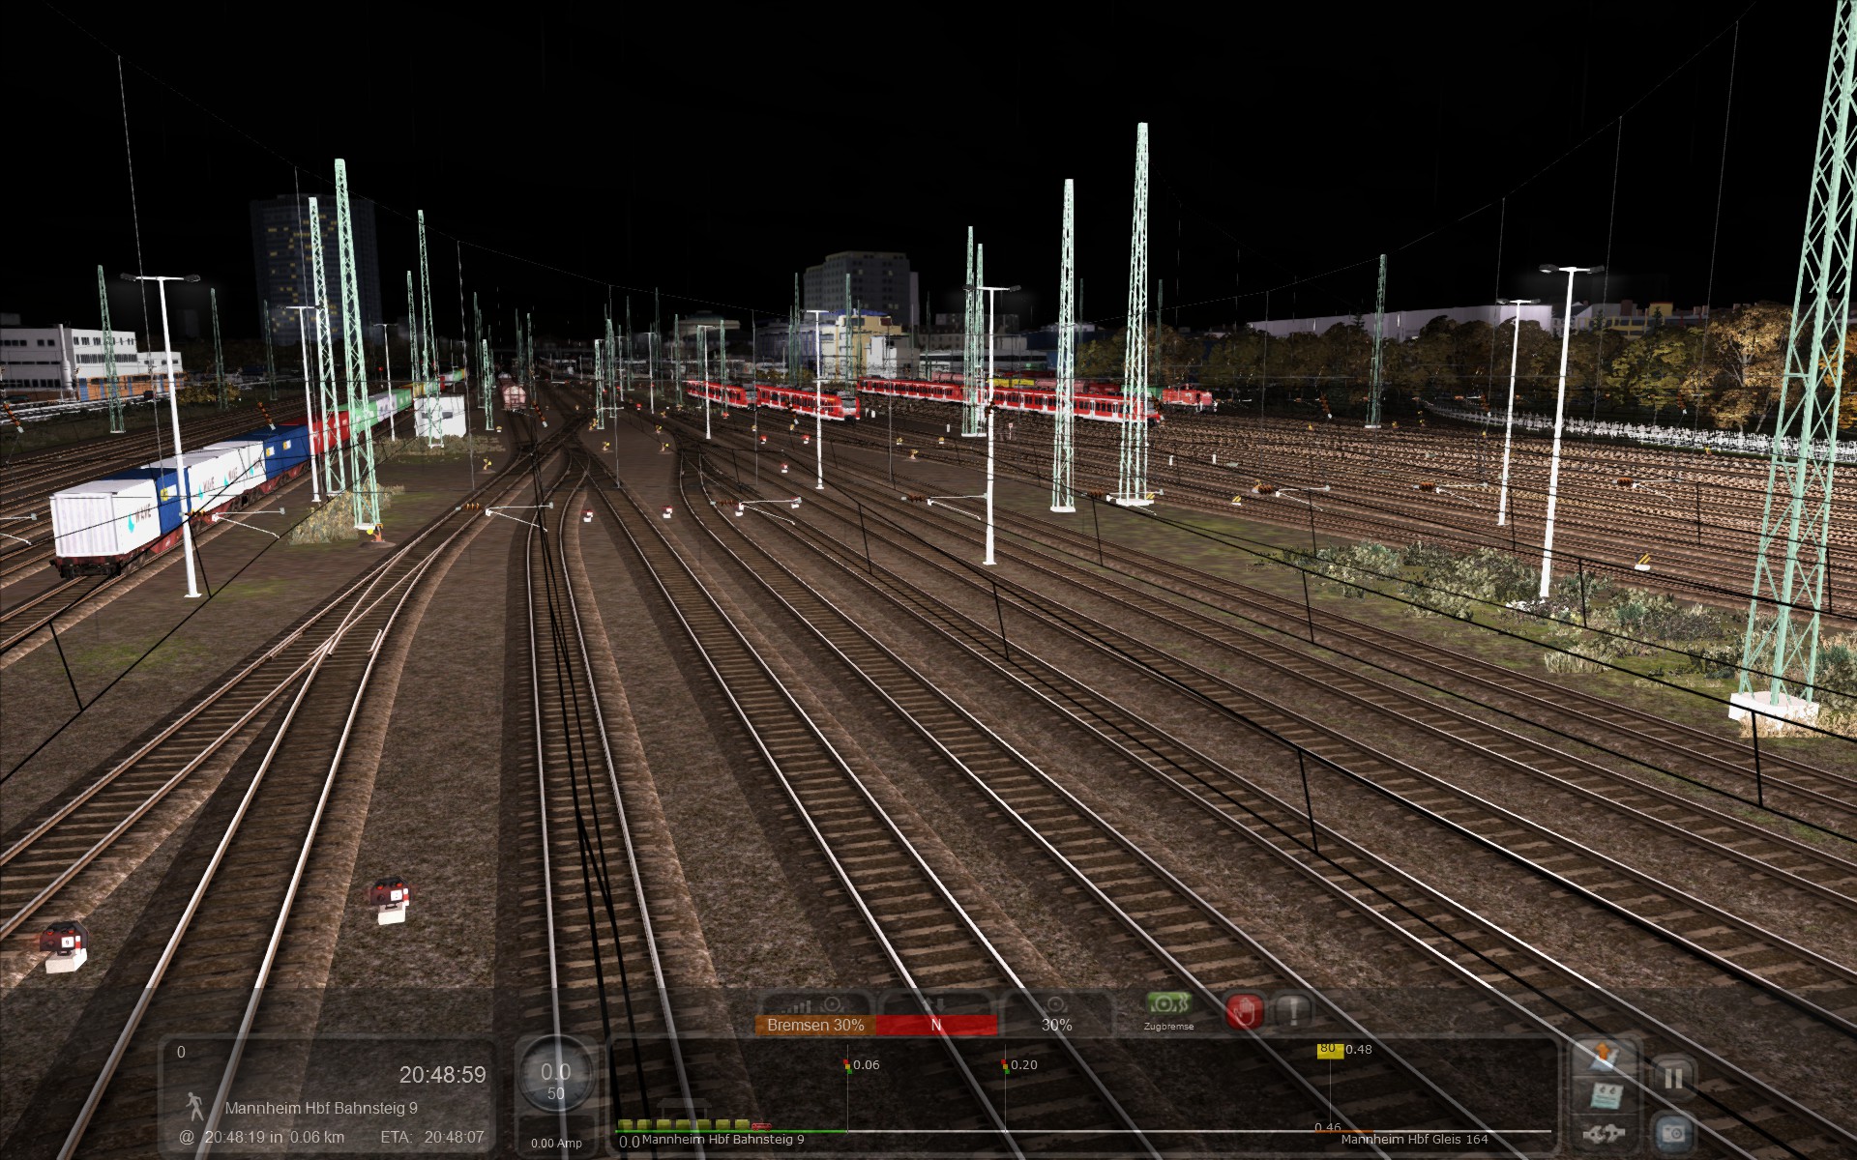This screenshot has width=1857, height=1160.
Task: Click the red N reverser indicator
Action: tap(935, 1025)
